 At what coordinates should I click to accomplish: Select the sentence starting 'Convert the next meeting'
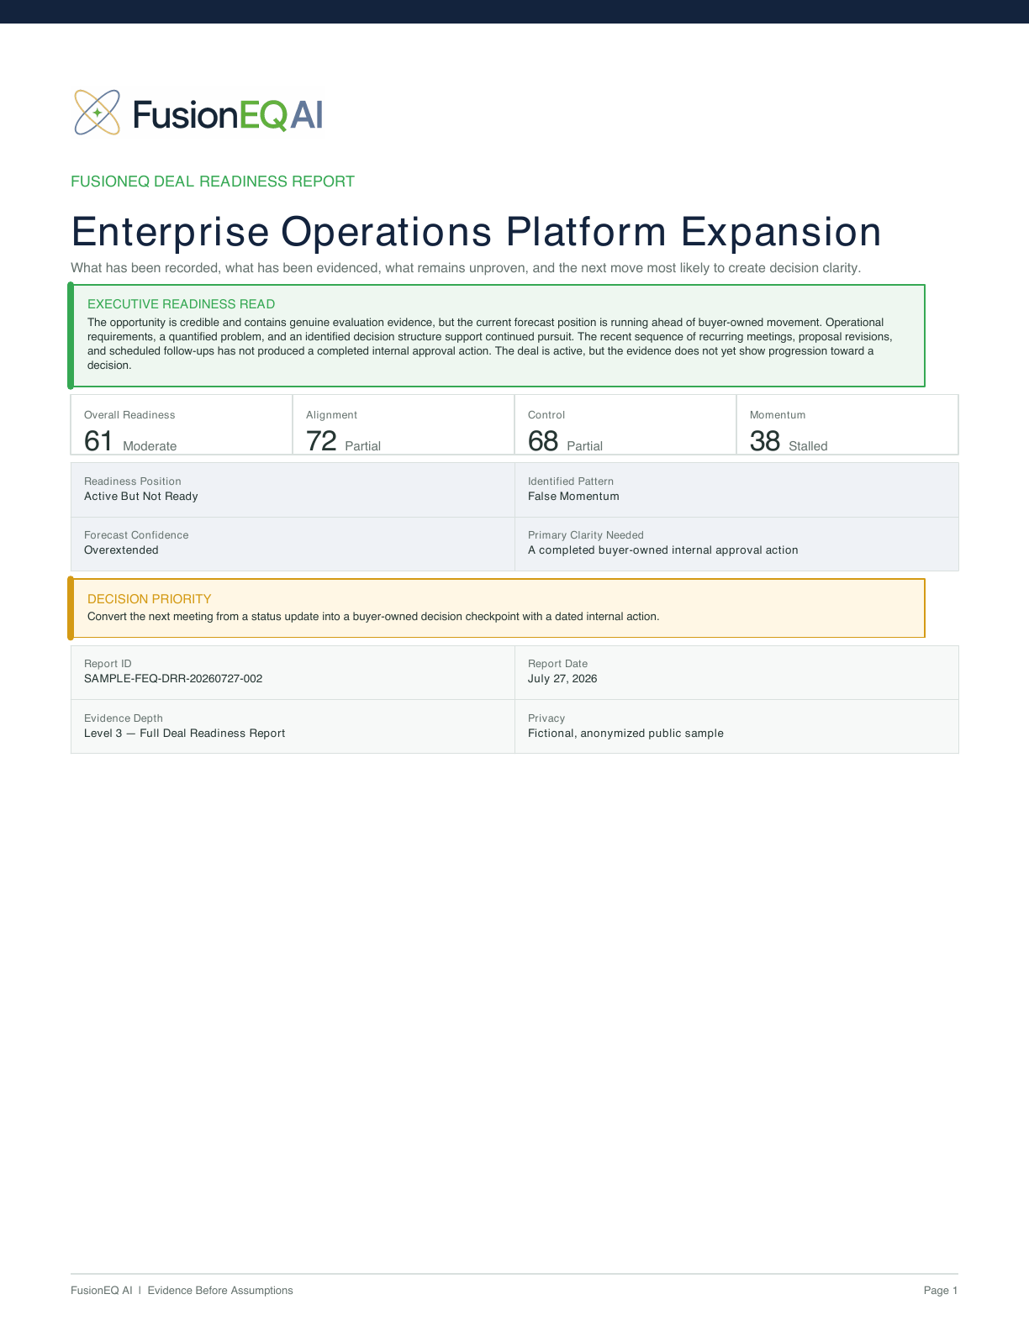click(x=373, y=617)
